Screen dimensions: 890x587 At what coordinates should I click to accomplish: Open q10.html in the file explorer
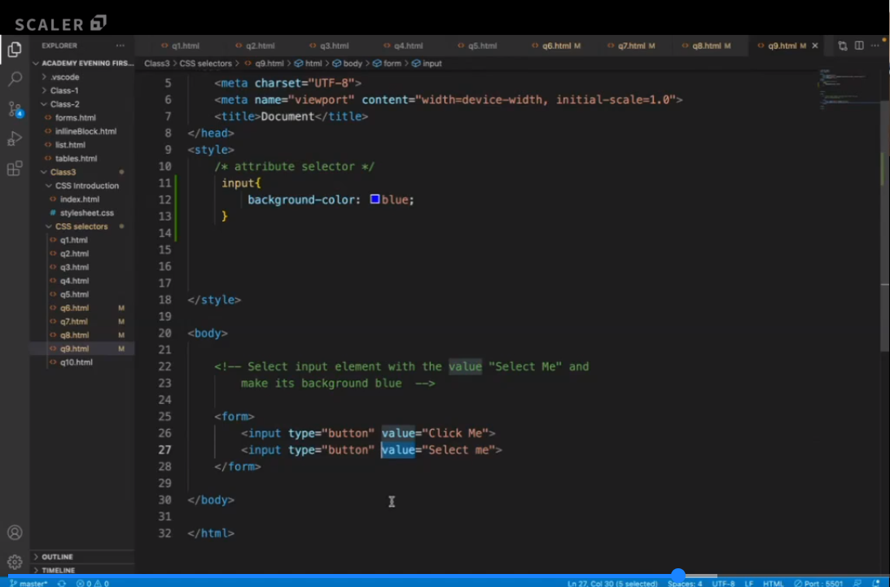tap(77, 362)
